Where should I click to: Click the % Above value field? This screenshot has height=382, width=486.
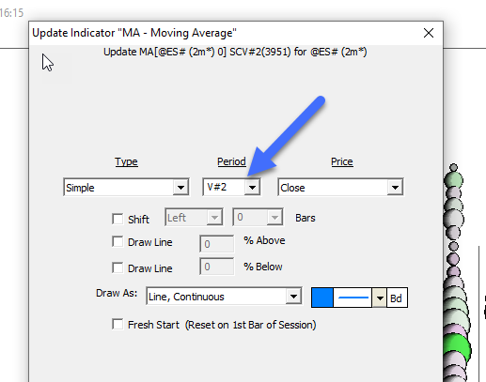[217, 244]
